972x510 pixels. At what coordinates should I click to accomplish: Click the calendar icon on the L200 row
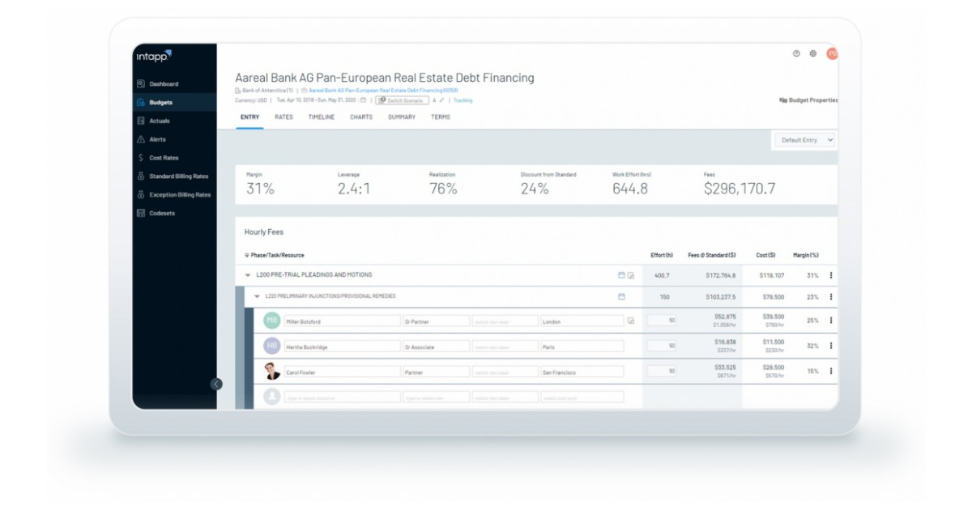click(621, 275)
